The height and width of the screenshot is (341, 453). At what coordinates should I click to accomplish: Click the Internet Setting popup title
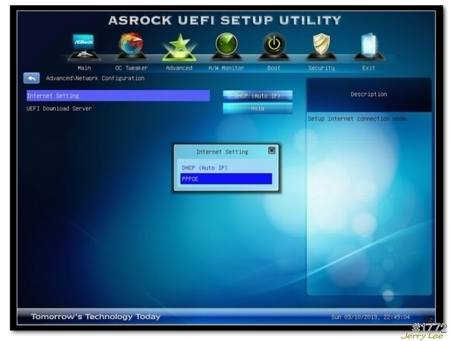222,152
